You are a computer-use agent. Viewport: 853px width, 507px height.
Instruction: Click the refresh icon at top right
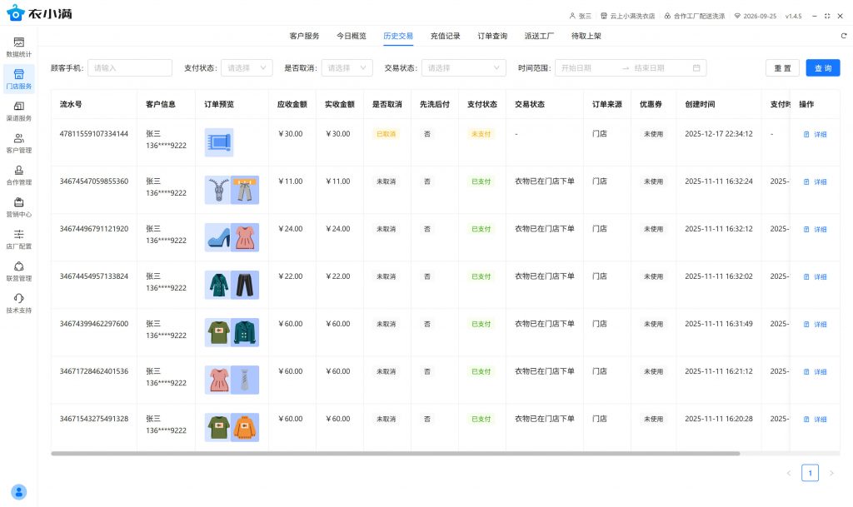coord(843,36)
